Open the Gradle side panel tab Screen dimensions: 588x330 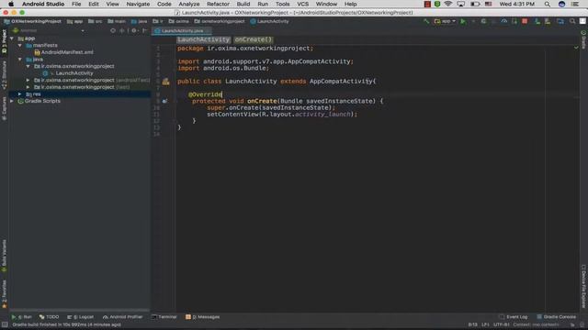pyautogui.click(x=583, y=39)
